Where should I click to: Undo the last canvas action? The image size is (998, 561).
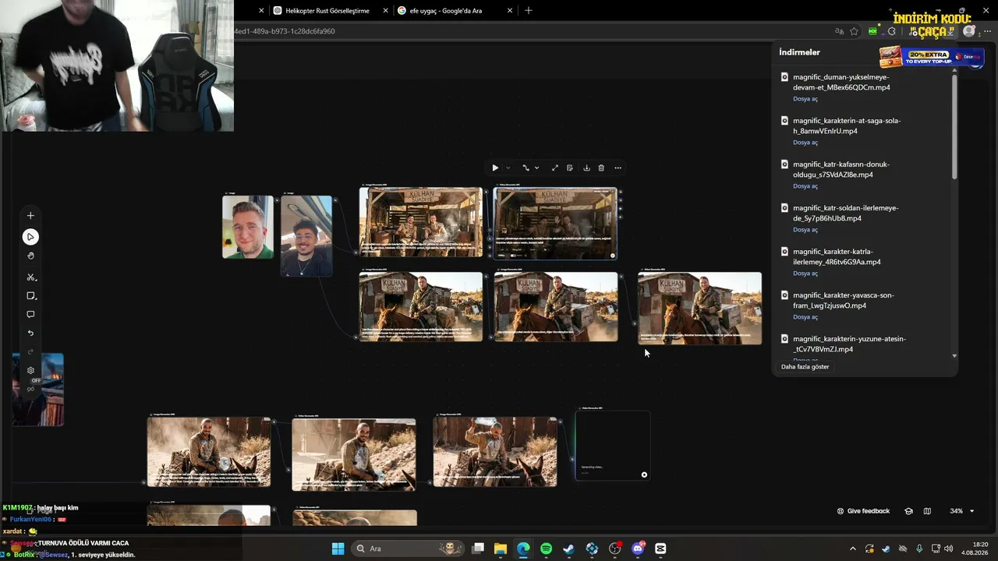coord(30,333)
